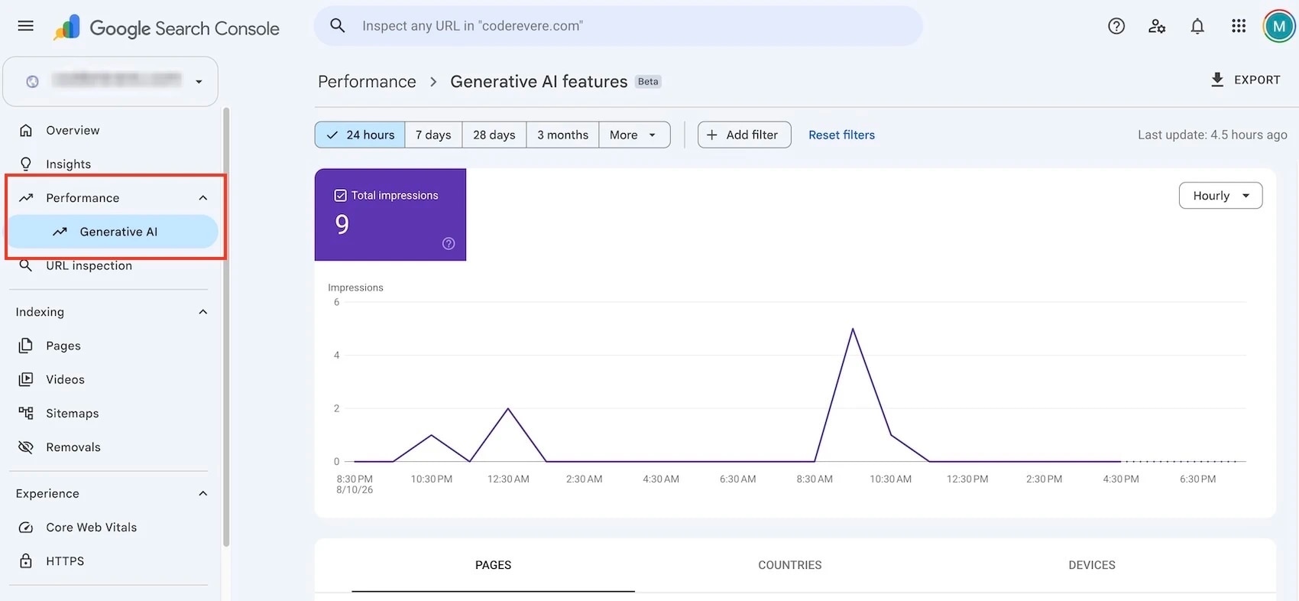Toggle the Total impressions checkbox
Viewport: 1299px width, 601px height.
[x=341, y=196]
